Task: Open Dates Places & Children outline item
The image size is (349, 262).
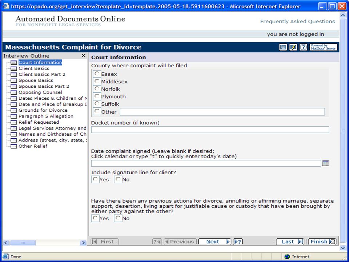Action: tap(53, 99)
